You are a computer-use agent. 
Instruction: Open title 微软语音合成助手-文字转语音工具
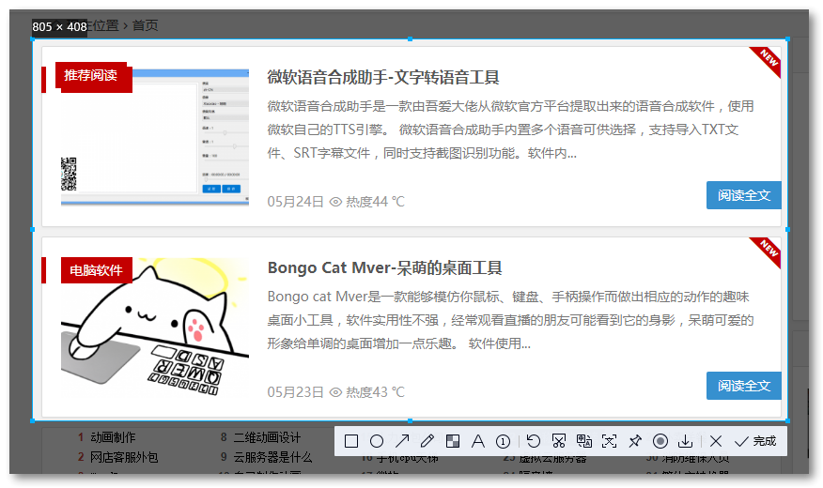click(383, 78)
